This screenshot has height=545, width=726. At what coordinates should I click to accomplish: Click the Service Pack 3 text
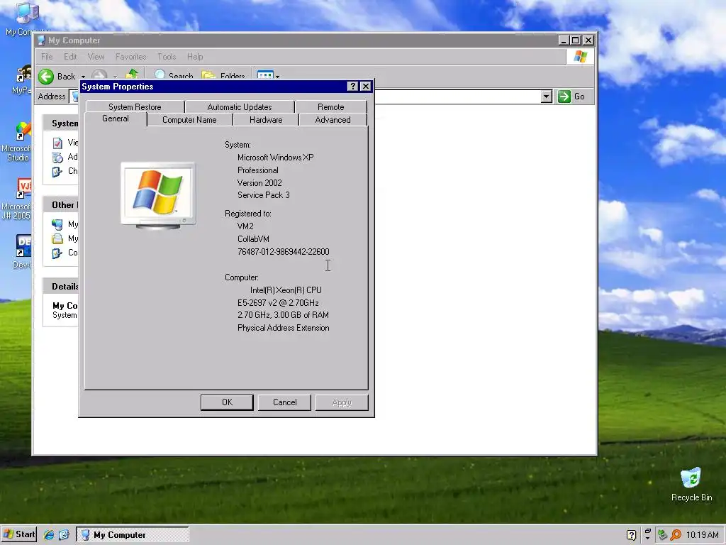point(264,195)
